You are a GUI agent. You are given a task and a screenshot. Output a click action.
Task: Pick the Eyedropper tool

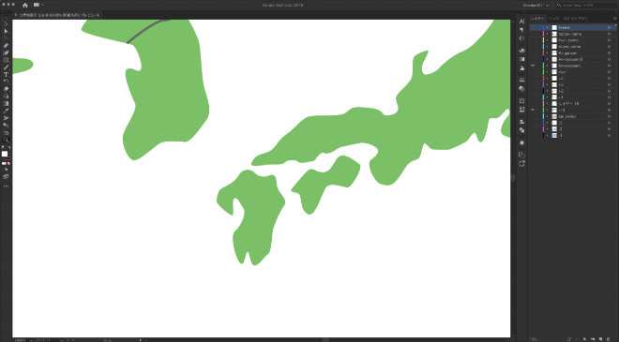click(6, 111)
